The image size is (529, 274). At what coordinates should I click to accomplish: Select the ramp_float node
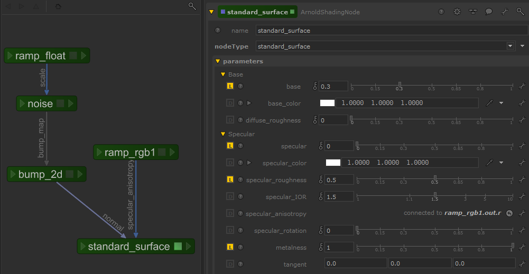tap(47, 55)
